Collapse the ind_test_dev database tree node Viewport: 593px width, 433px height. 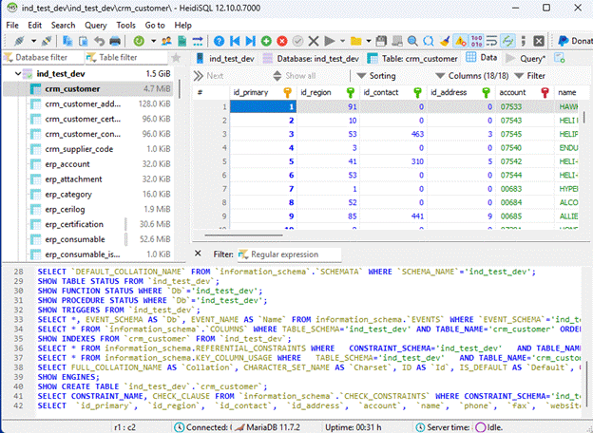coord(18,74)
